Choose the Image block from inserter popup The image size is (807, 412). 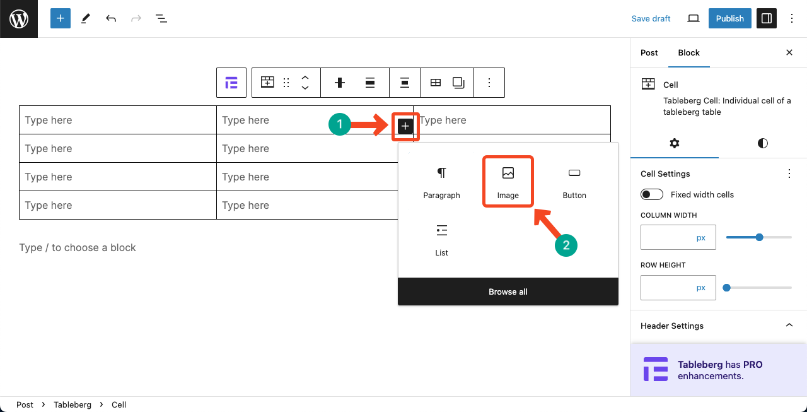(508, 182)
